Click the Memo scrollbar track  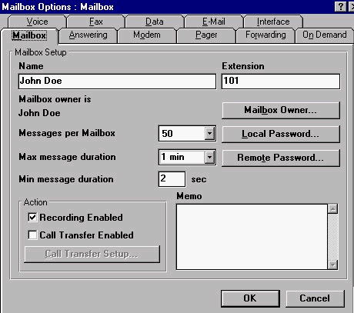[332, 237]
